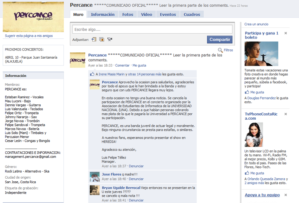Switch to the Muro tab

point(78,15)
